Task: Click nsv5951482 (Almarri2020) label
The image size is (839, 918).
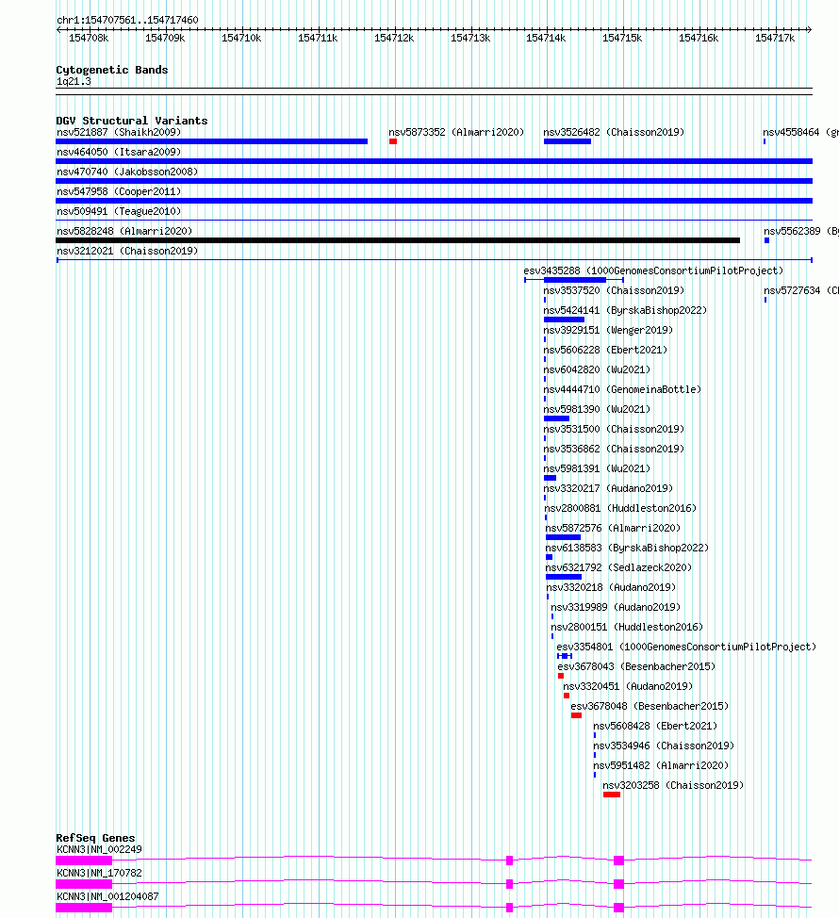Action: pyautogui.click(x=661, y=765)
